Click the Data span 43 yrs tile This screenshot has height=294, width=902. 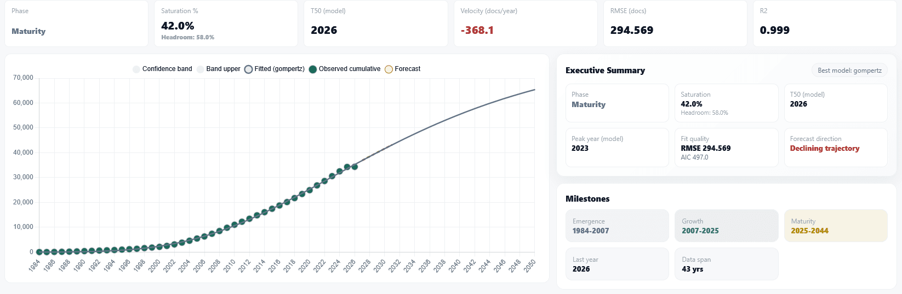pos(726,264)
